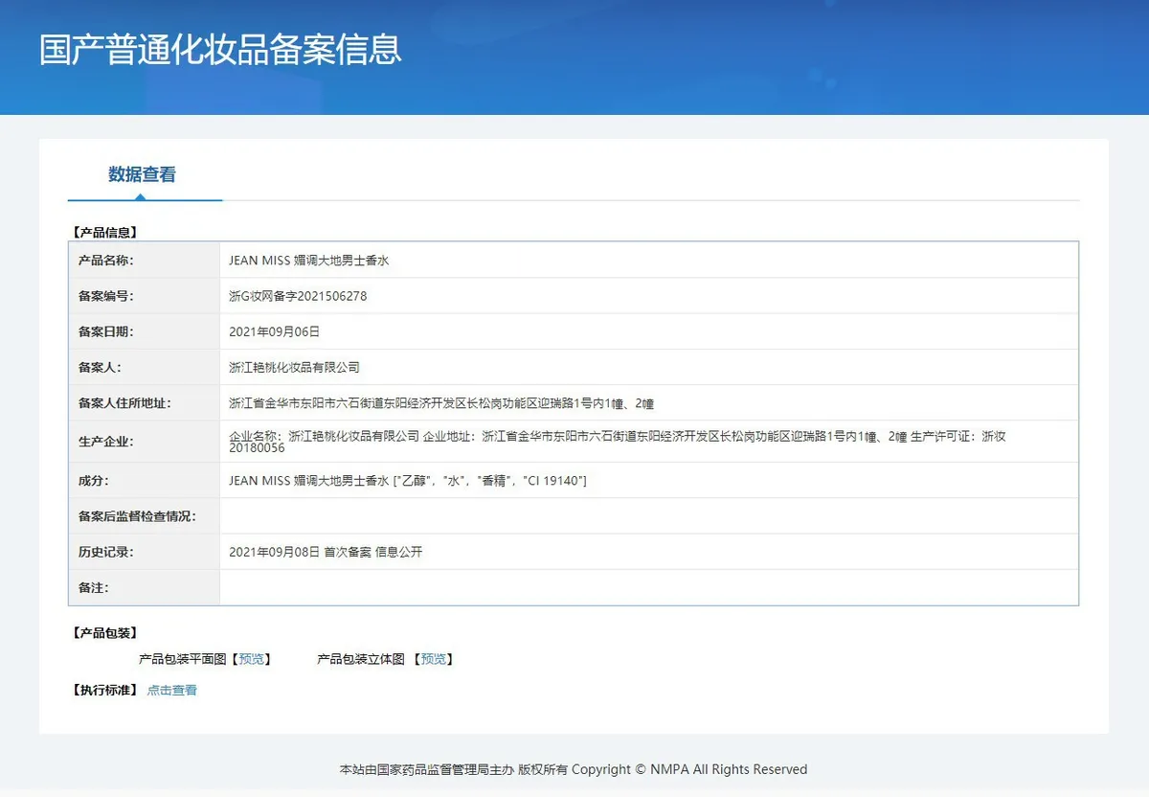Select history entry 2021年09月08日 首次备案

tap(326, 552)
